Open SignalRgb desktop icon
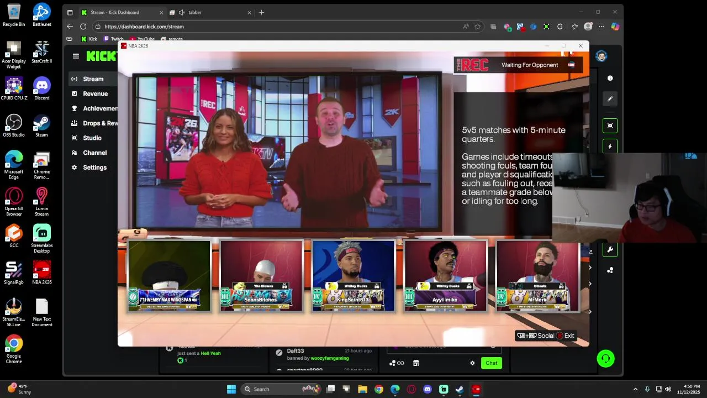The height and width of the screenshot is (398, 707). pyautogui.click(x=14, y=273)
